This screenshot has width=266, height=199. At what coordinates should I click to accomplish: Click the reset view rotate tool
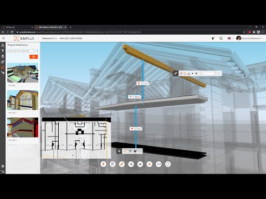point(168,164)
